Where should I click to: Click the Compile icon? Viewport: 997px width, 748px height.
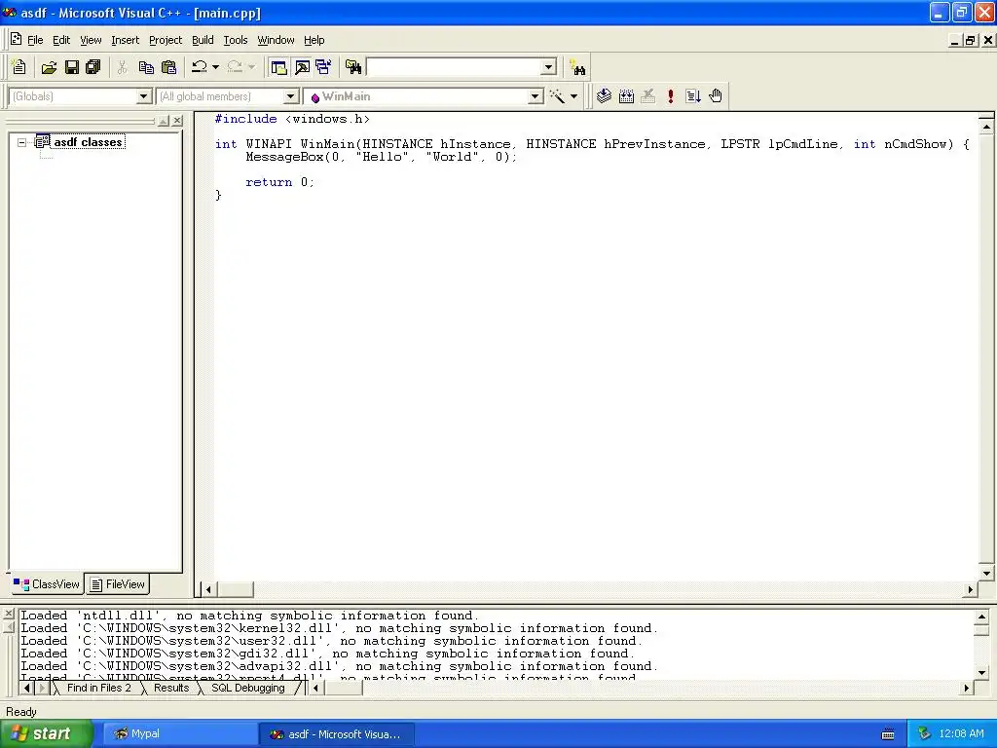(x=604, y=96)
